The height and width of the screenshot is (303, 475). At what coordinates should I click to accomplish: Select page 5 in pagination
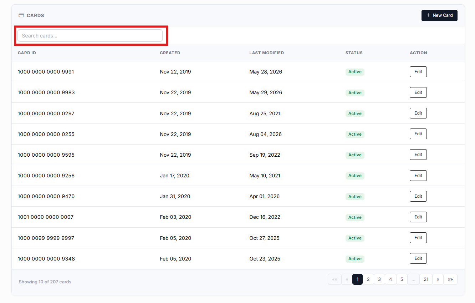coord(402,279)
